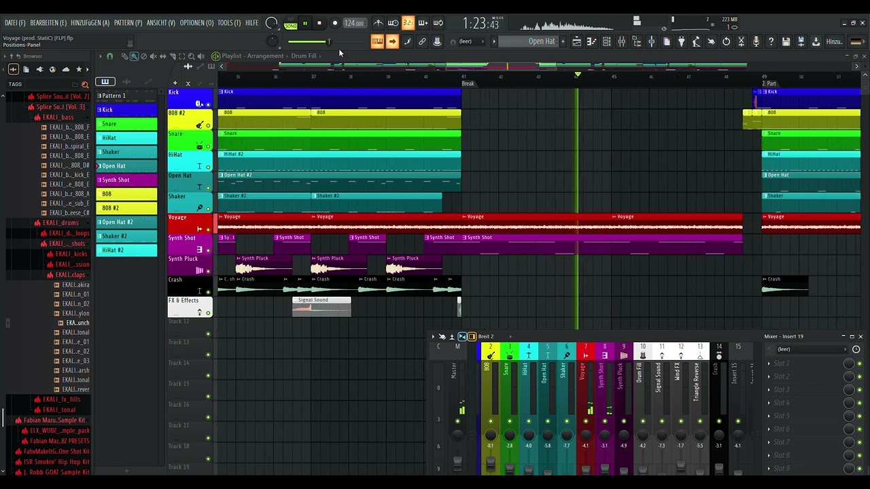Open the pattern selector (leer) dropdown

click(x=473, y=41)
